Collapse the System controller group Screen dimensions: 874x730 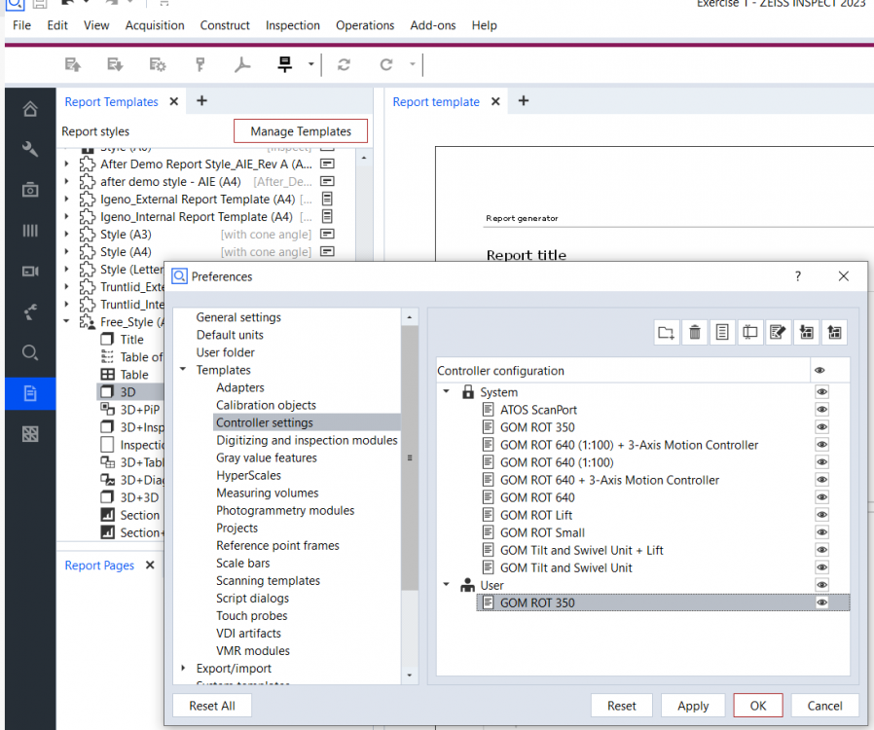tap(448, 391)
